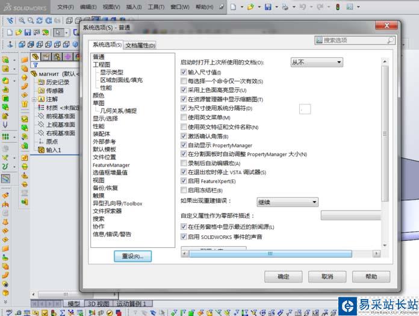Select 颜色 in the options list
The height and width of the screenshot is (316, 419).
(99, 95)
